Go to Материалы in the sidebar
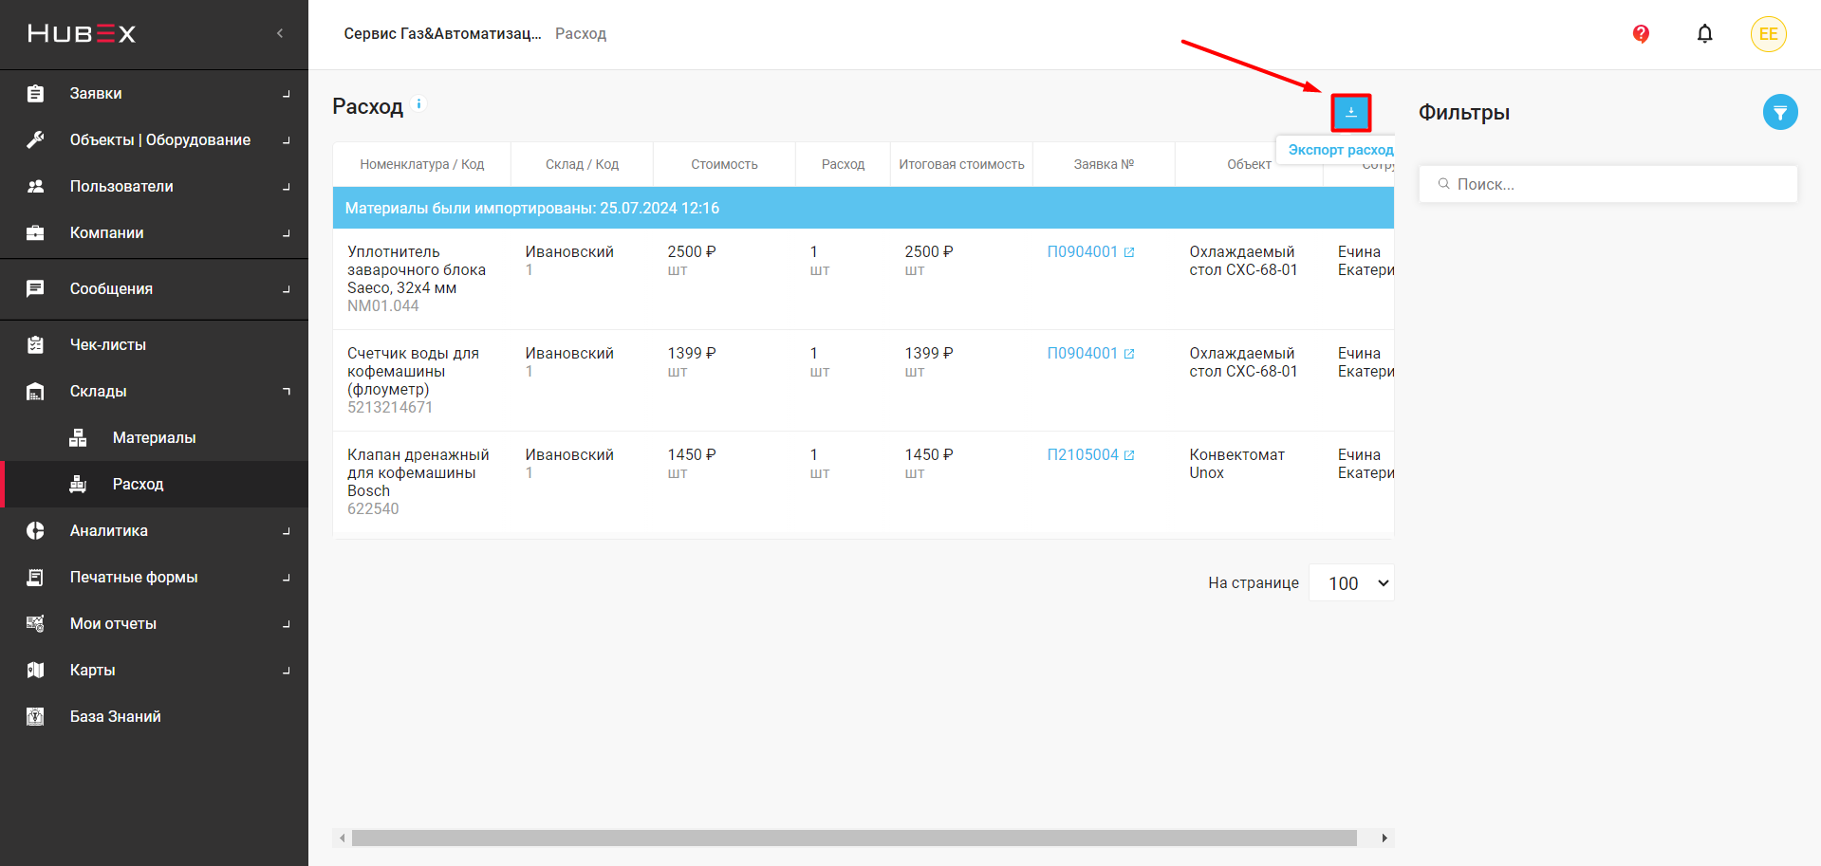This screenshot has height=866, width=1821. (x=154, y=438)
